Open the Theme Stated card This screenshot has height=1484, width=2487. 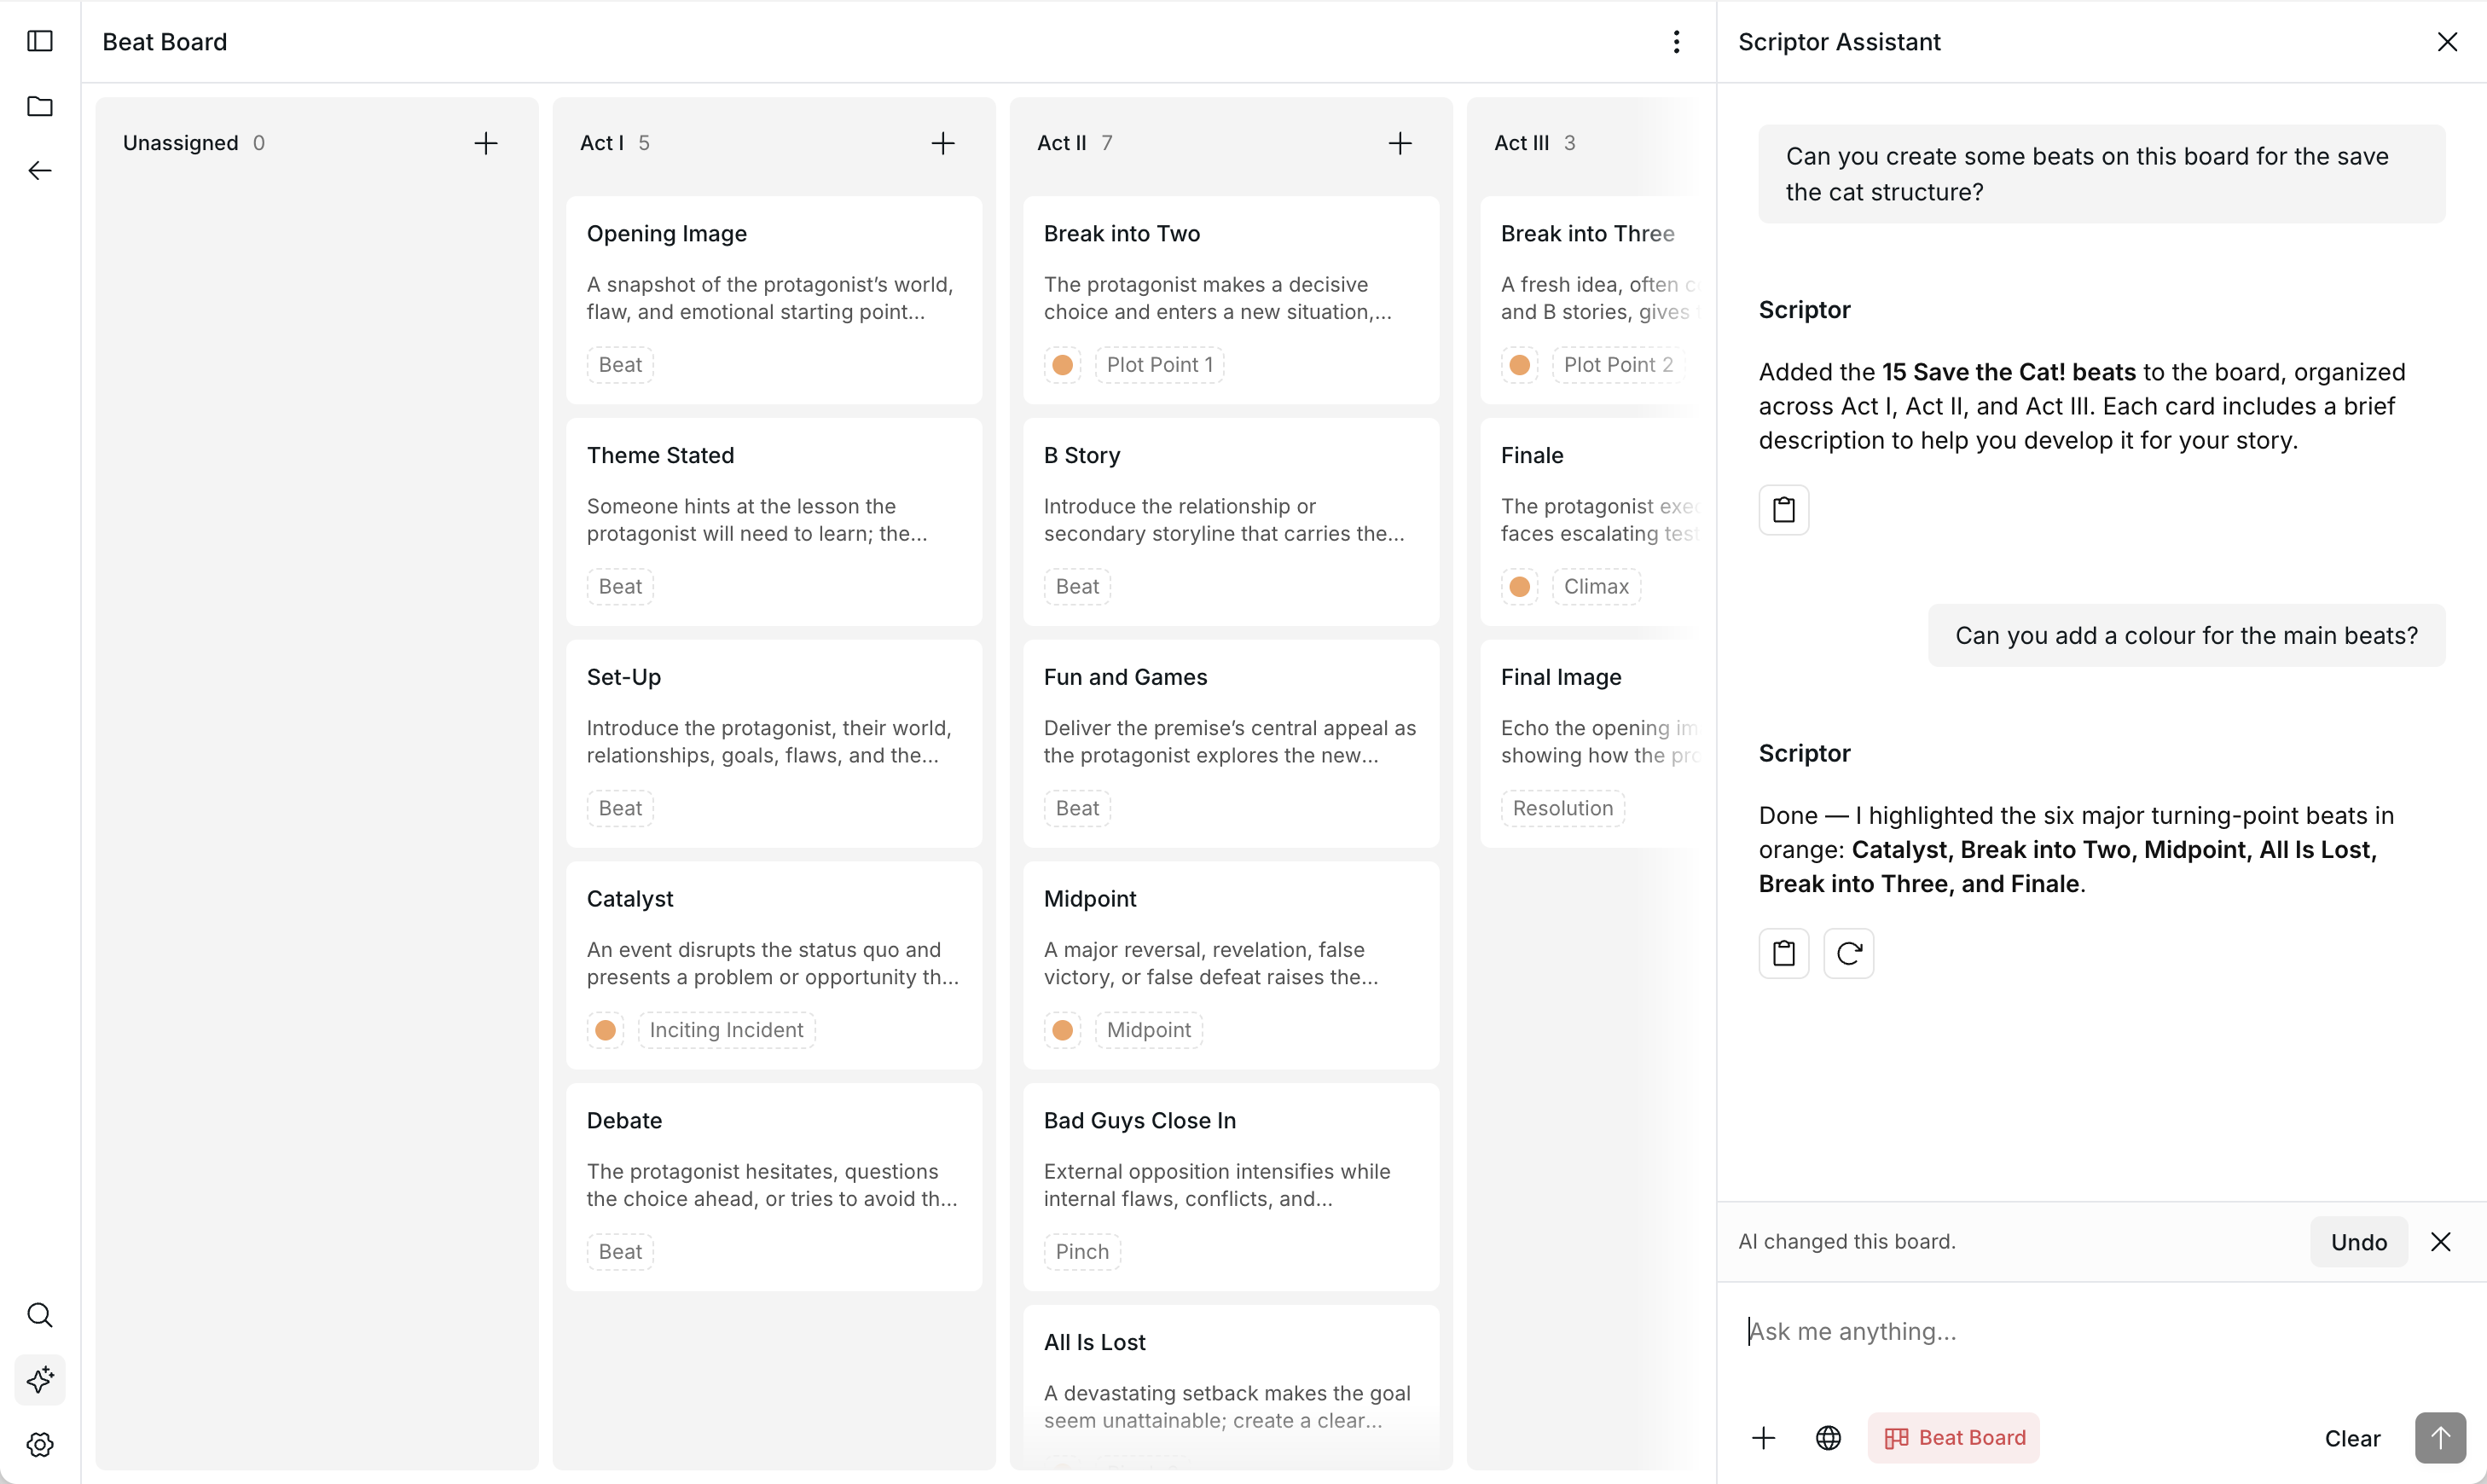pyautogui.click(x=774, y=522)
